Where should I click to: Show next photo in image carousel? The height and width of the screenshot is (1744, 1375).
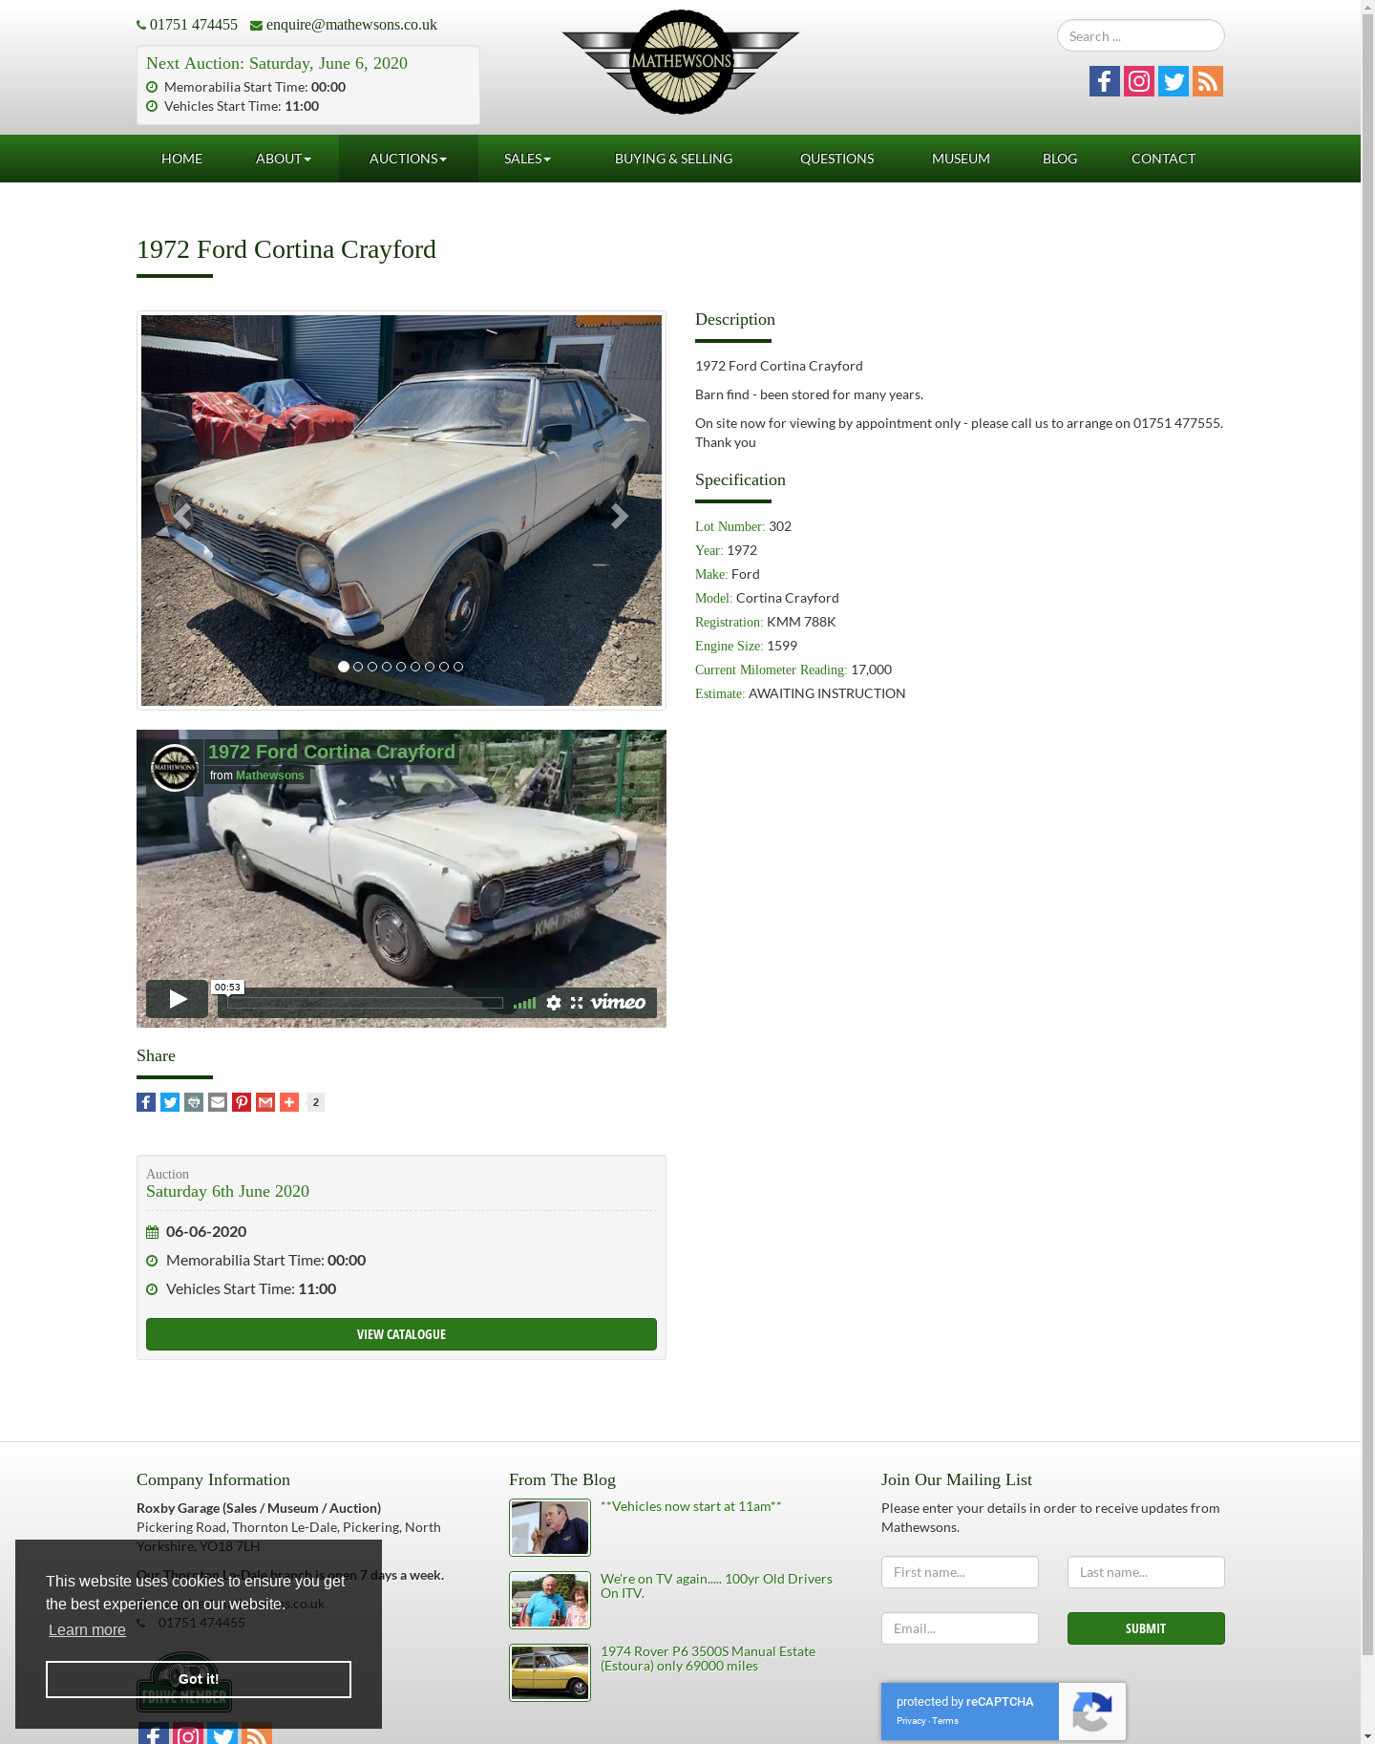(619, 516)
